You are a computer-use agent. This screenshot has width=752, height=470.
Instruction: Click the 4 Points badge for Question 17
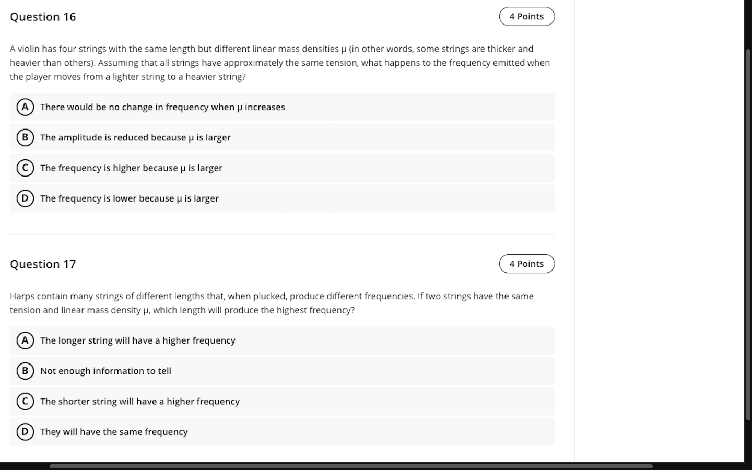coord(526,264)
